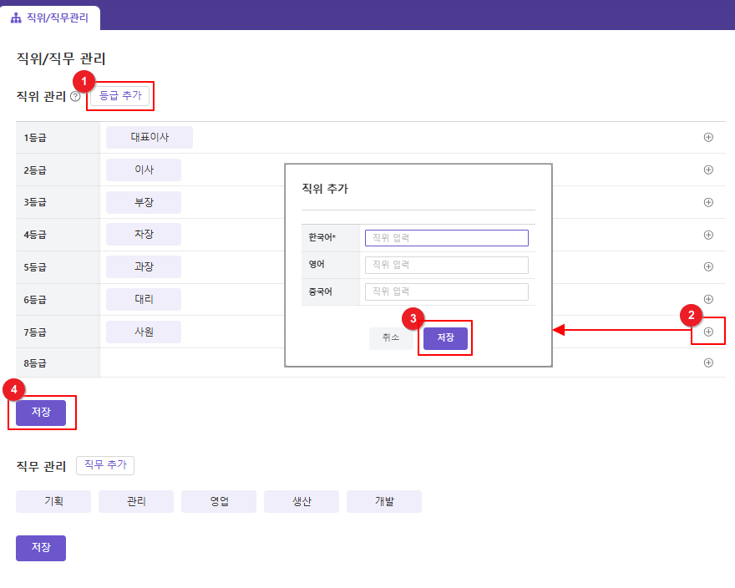Select the 직위/직무관리 tab
This screenshot has width=735, height=588.
tap(50, 18)
